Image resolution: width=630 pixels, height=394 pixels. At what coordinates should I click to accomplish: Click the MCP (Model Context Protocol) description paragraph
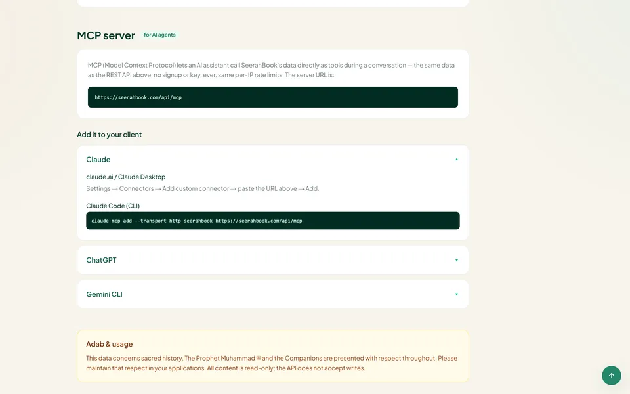click(272, 70)
